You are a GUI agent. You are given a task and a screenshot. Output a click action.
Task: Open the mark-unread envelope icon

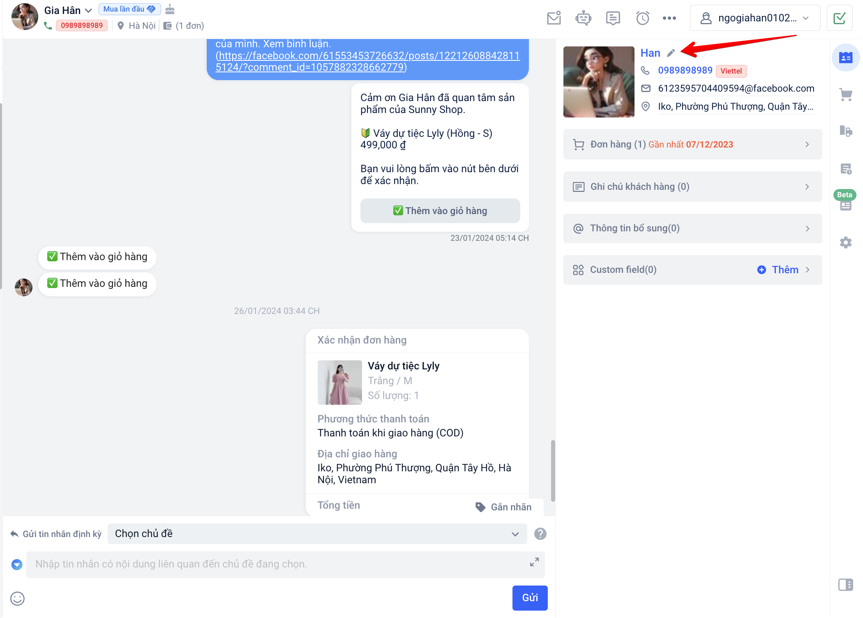554,18
